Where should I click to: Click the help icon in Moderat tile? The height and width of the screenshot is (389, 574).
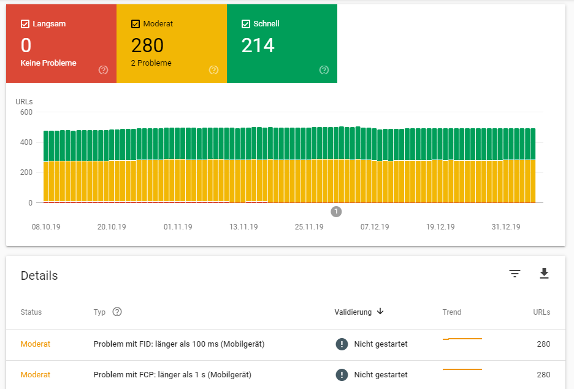(214, 70)
